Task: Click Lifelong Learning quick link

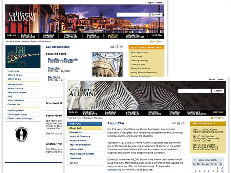Action: (139, 60)
